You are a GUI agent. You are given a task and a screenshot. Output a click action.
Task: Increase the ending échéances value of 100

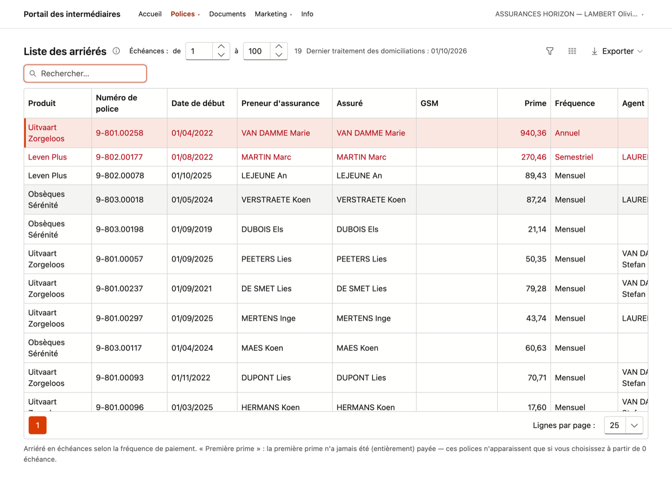279,47
